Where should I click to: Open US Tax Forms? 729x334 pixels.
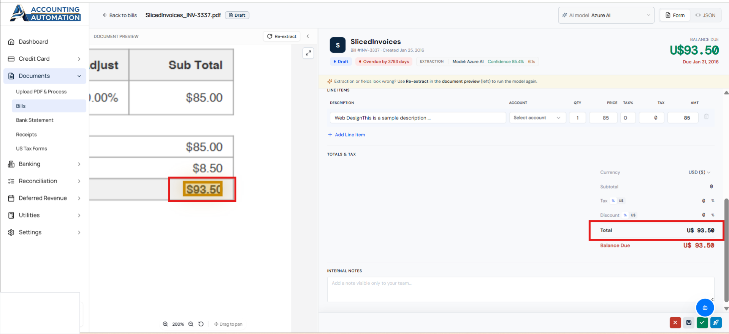32,149
